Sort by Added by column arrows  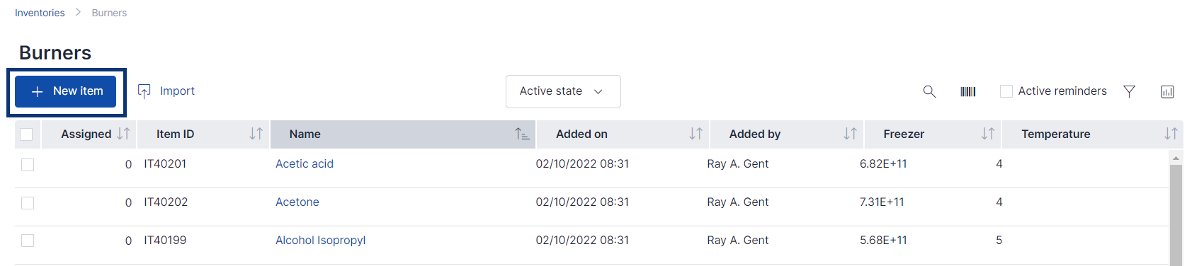[851, 134]
